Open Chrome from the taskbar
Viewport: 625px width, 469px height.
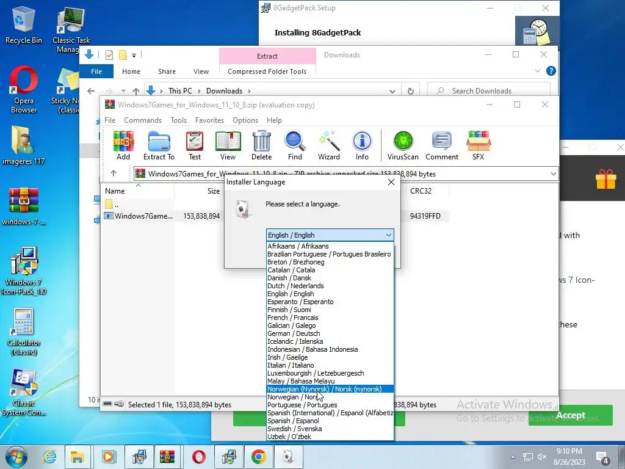pyautogui.click(x=258, y=457)
